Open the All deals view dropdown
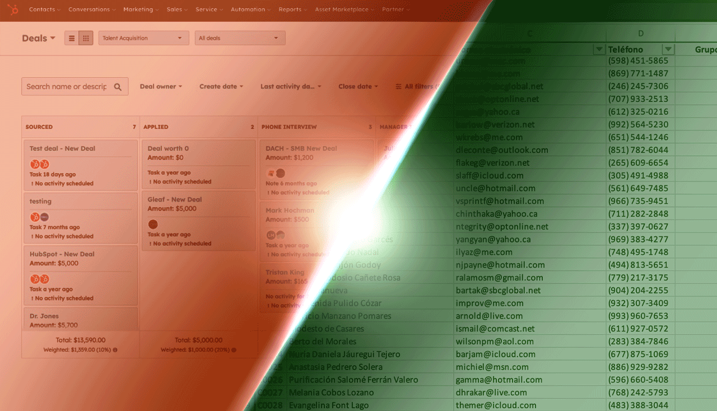The image size is (717, 411). [240, 38]
